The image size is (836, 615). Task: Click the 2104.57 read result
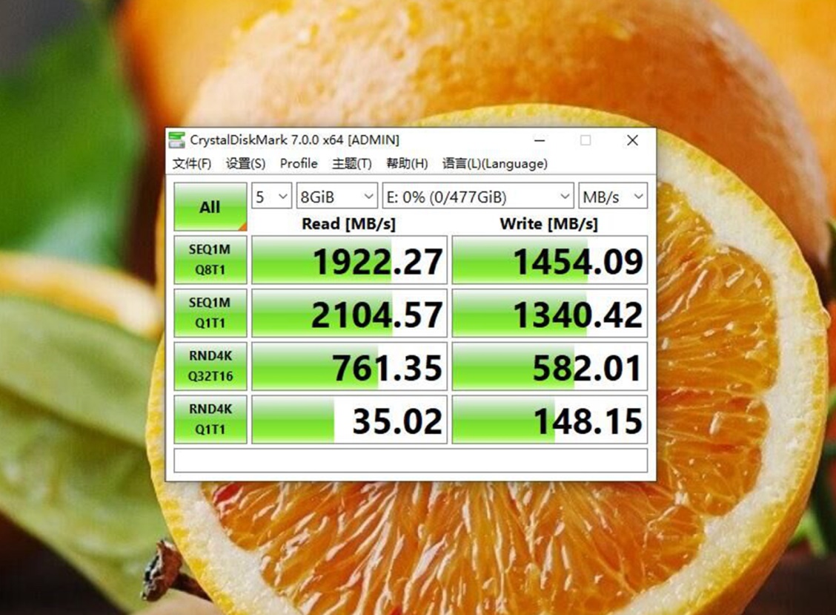tap(349, 313)
